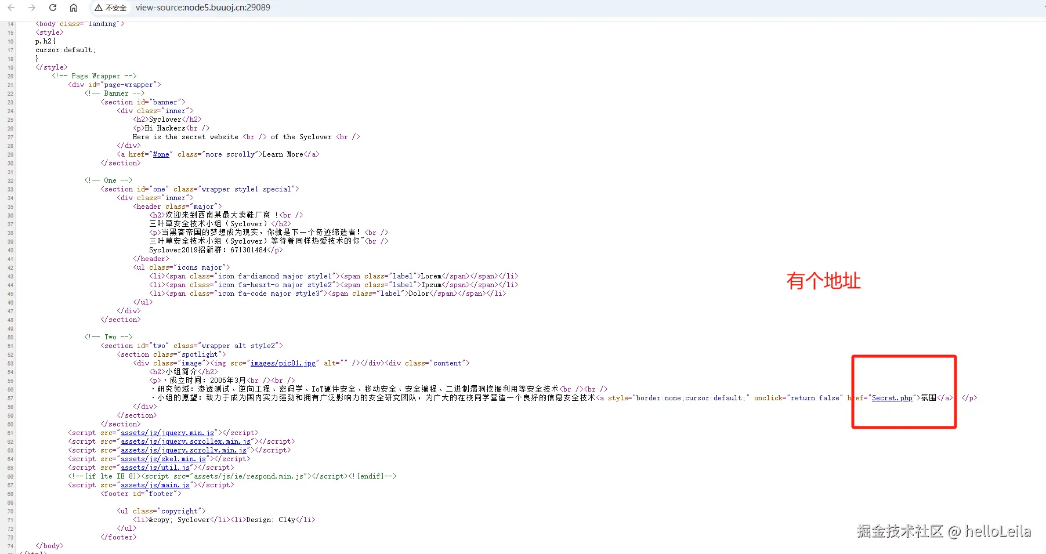This screenshot has width=1046, height=554.
Task: Click the "成立时间: 2005年3月" line
Action: click(x=222, y=381)
